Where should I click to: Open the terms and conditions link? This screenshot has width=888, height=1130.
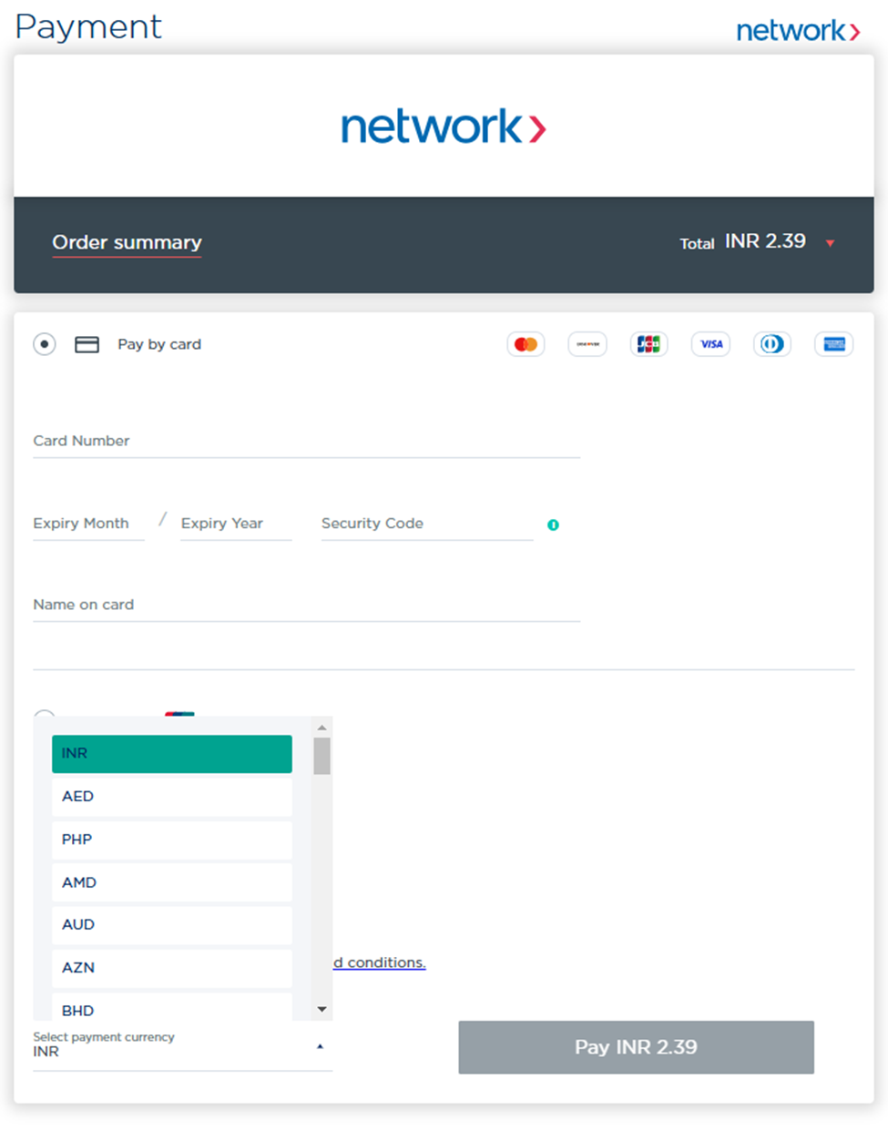379,962
